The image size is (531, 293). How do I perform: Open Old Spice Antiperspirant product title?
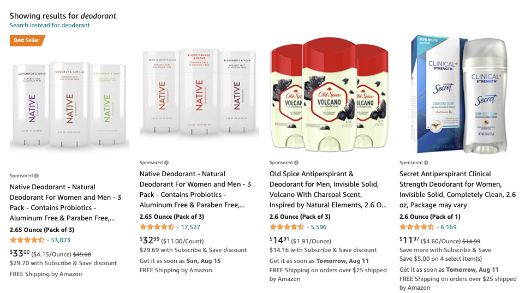(328, 189)
